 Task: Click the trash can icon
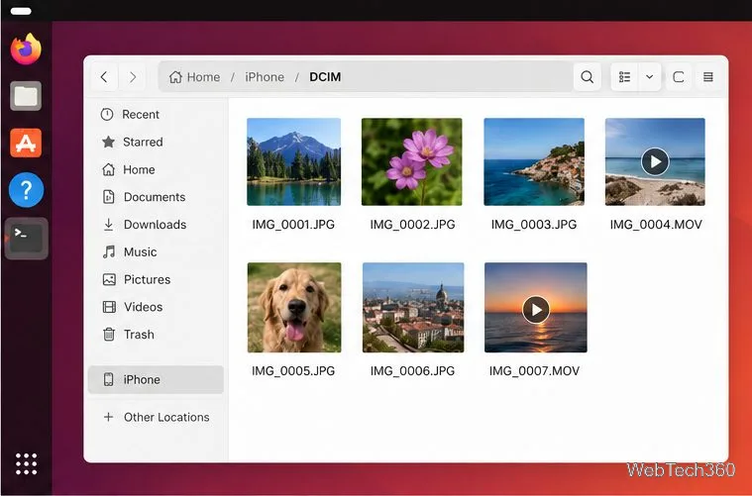point(109,334)
